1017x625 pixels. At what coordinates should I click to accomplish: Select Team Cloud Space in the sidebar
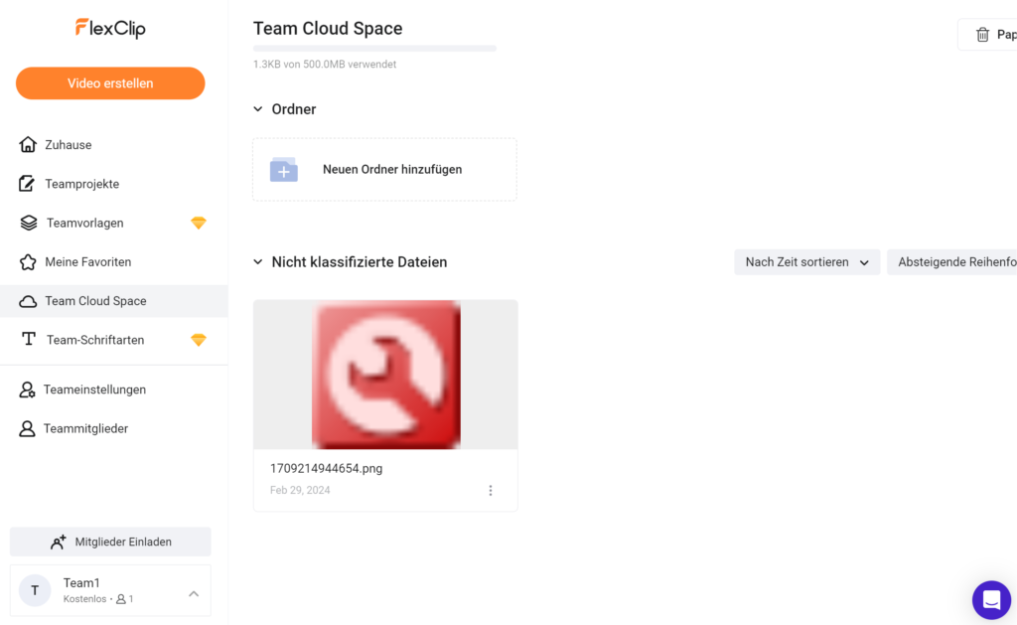[x=114, y=301]
